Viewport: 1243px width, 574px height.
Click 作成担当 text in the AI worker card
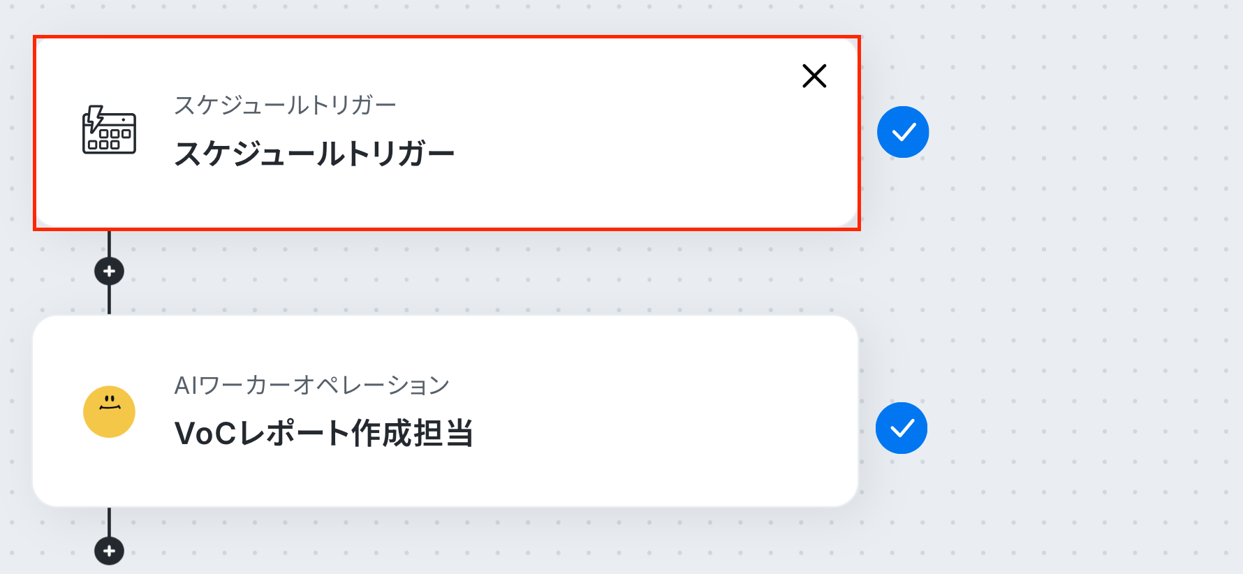click(x=413, y=433)
